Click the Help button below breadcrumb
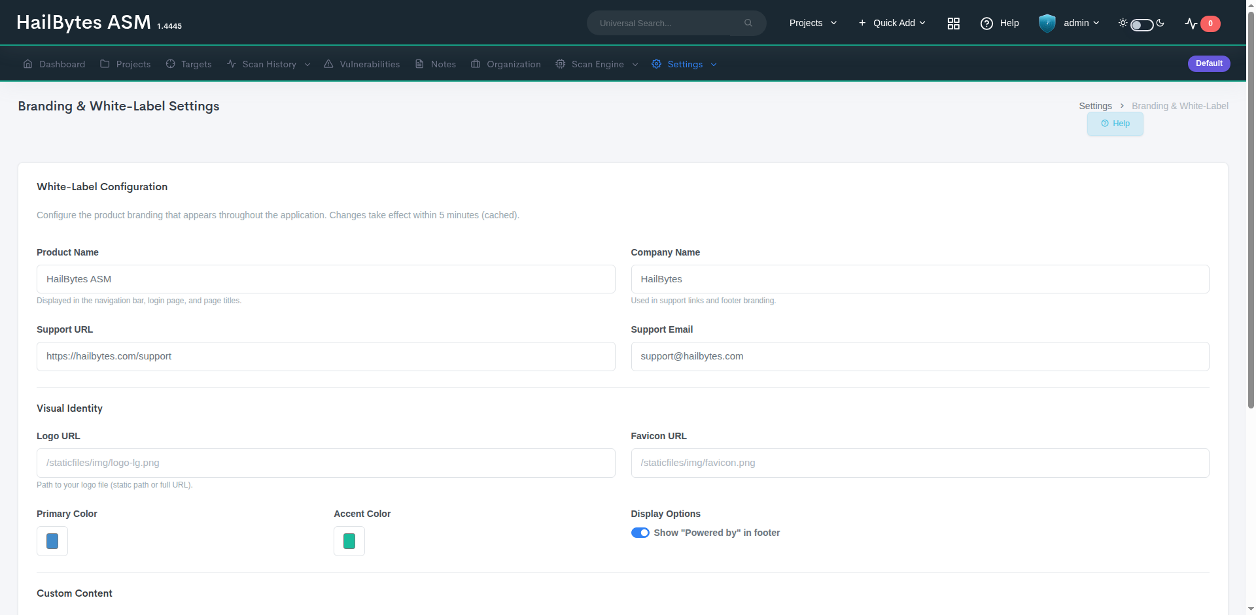The width and height of the screenshot is (1256, 615). coord(1115,124)
